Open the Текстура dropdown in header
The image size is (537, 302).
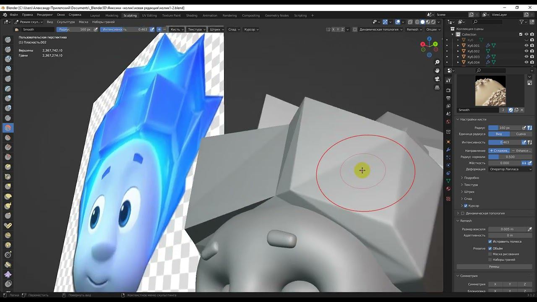click(196, 29)
